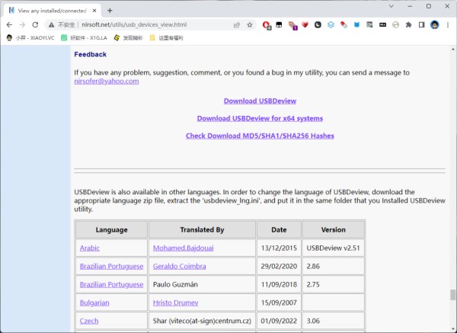This screenshot has width=457, height=333.
Task: Expand the tab search dropdown arrow
Action: [391, 6]
